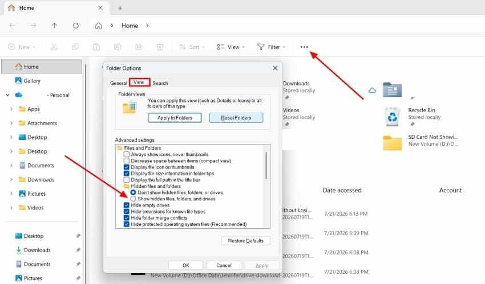Open the Filter dropdown
The image size is (485, 284).
tap(271, 47)
